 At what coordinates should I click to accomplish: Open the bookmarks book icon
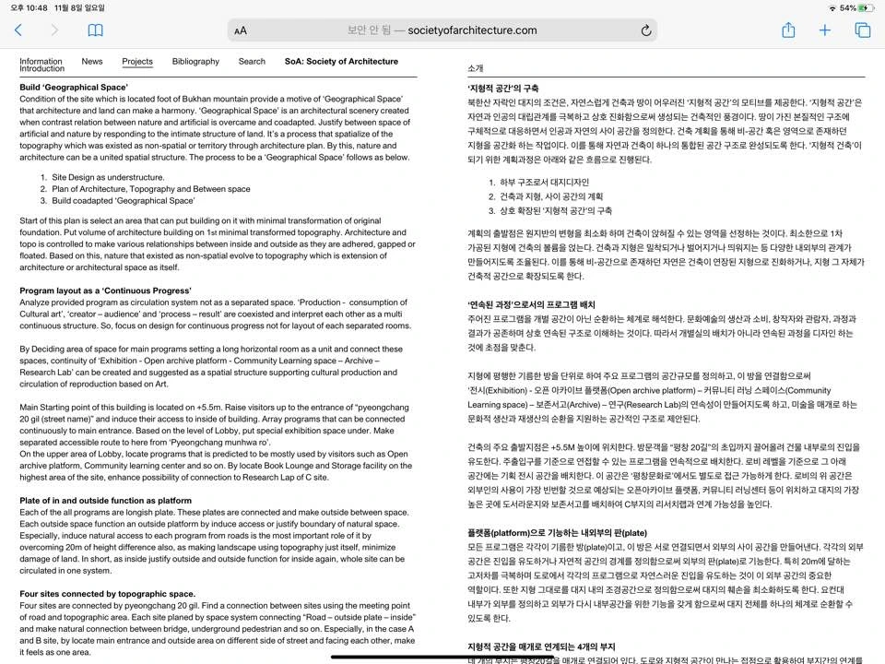(95, 30)
